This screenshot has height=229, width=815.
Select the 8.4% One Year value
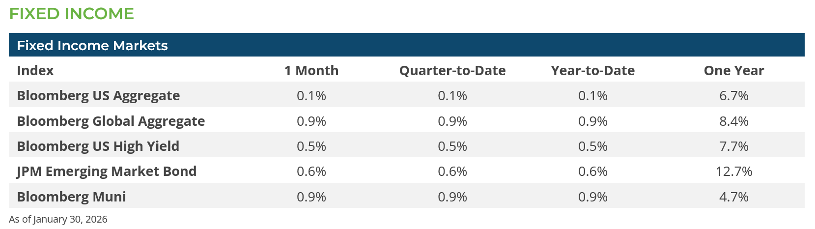tap(734, 121)
